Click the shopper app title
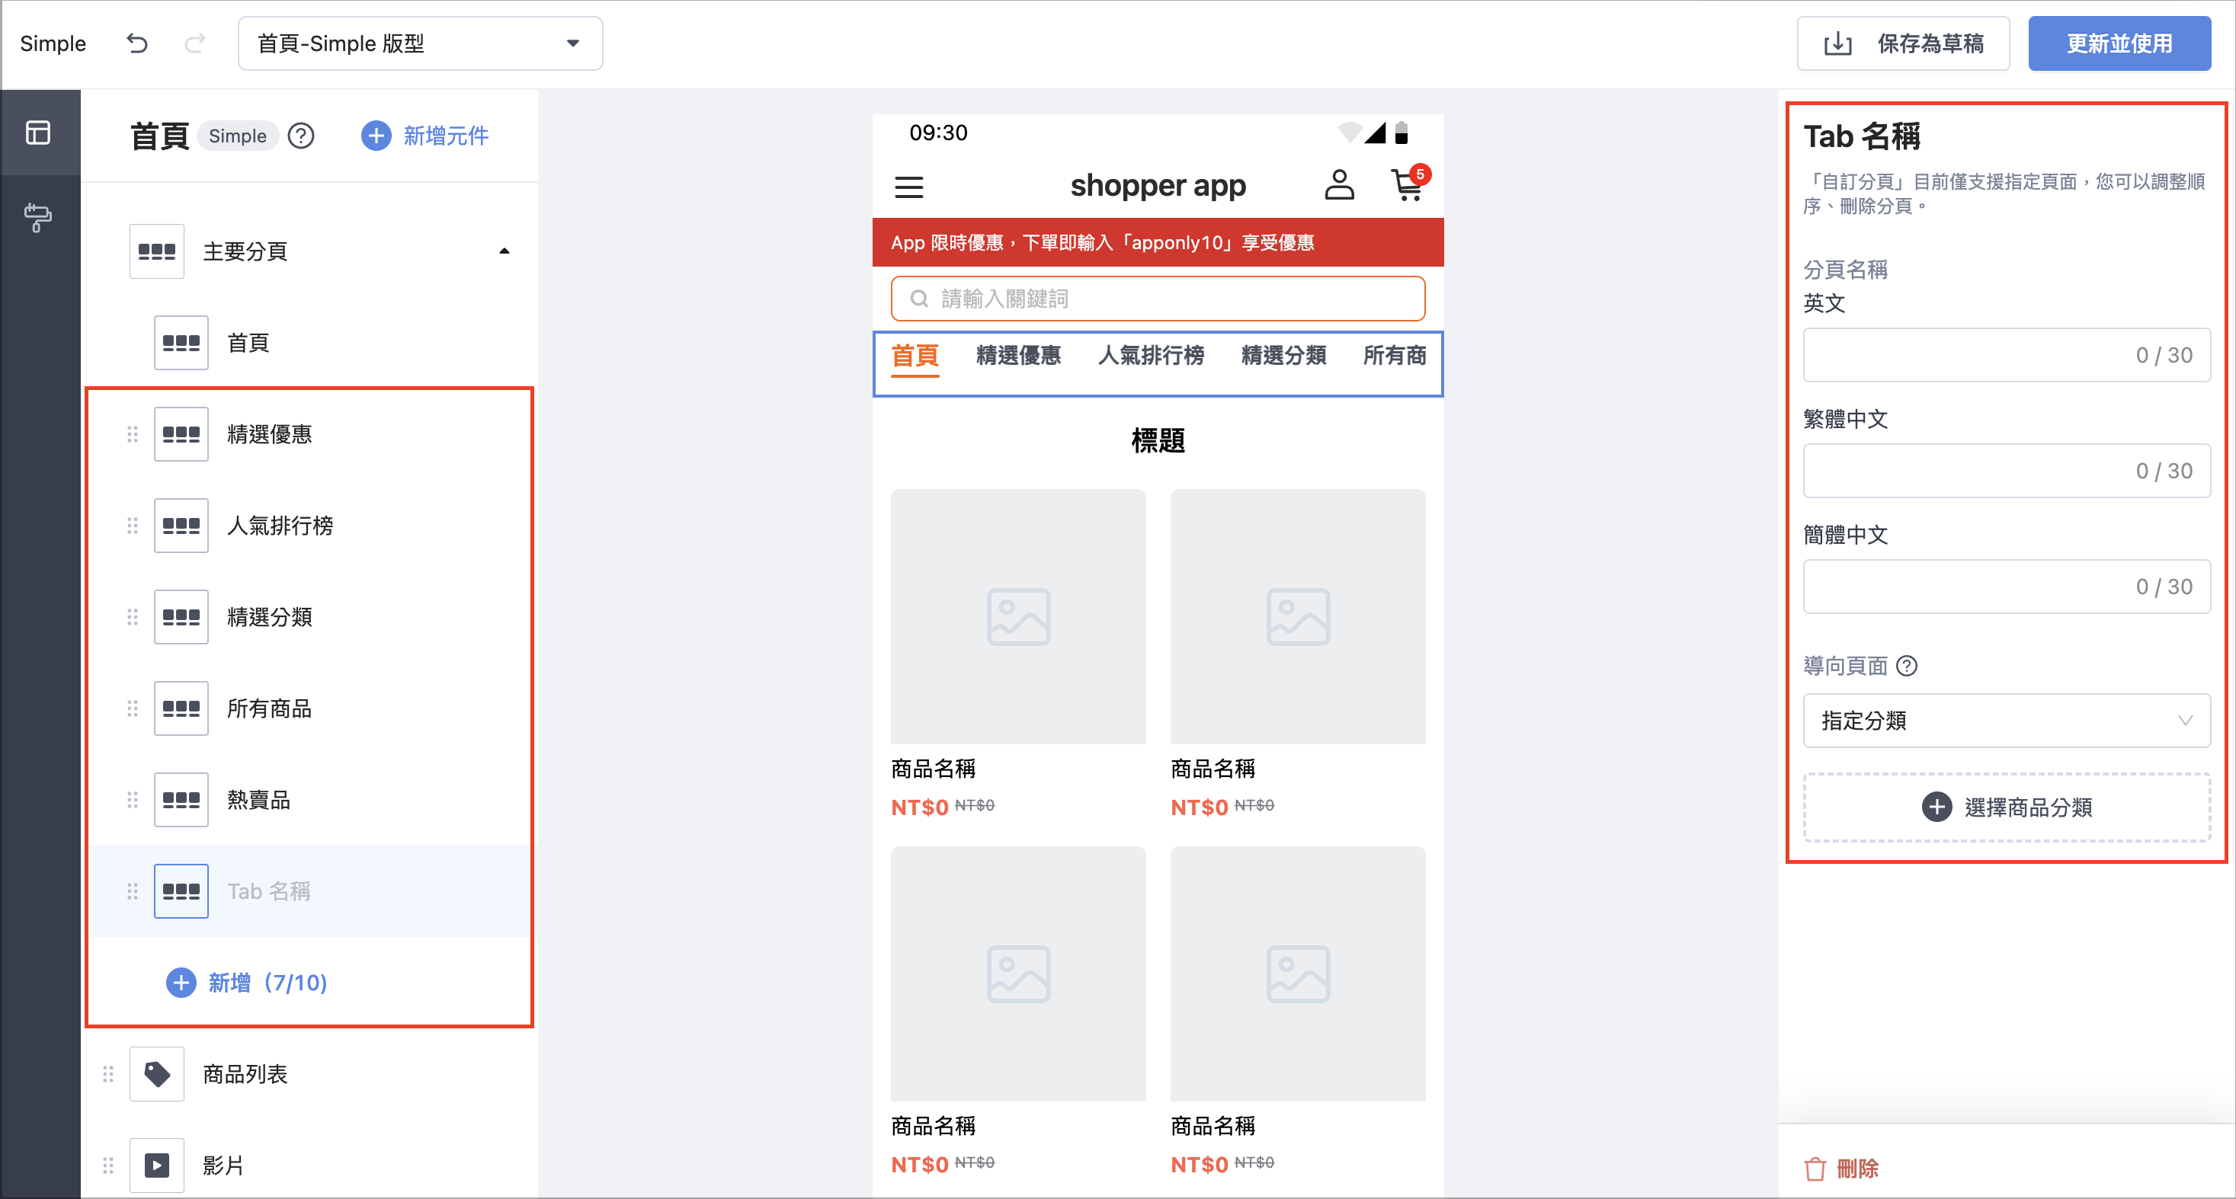 point(1158,186)
